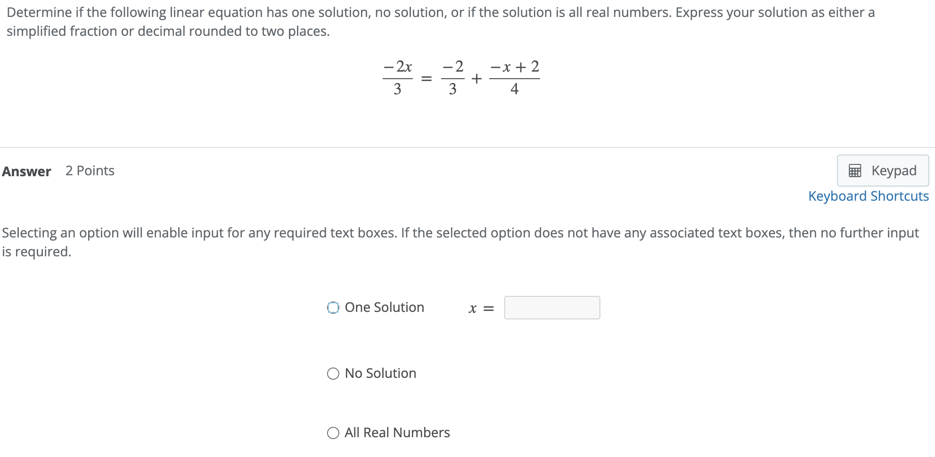
Task: Indicate the equation holds for All Real Numbers
Action: (x=333, y=433)
